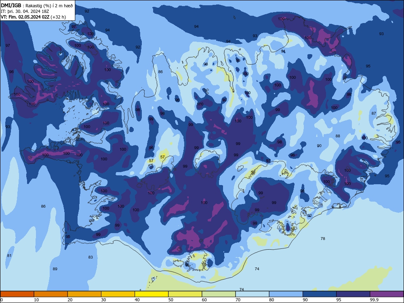Click the title 'DMI/IGB : Rakastig (%) í 2 m hæð'

(x=37, y=6)
